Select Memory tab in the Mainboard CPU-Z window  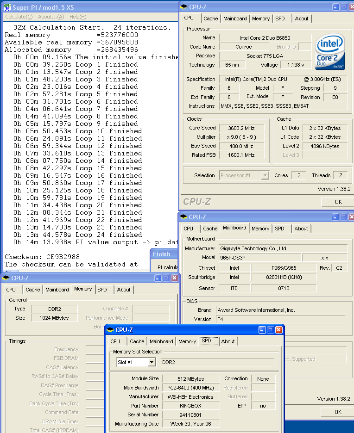pyautogui.click(x=260, y=229)
